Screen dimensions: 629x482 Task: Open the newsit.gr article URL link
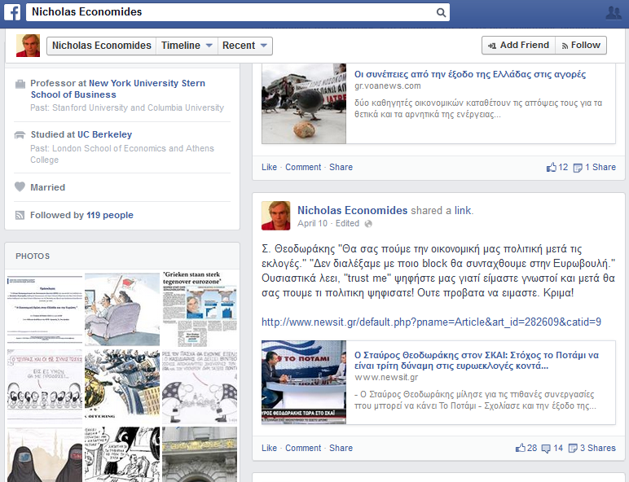tap(431, 322)
